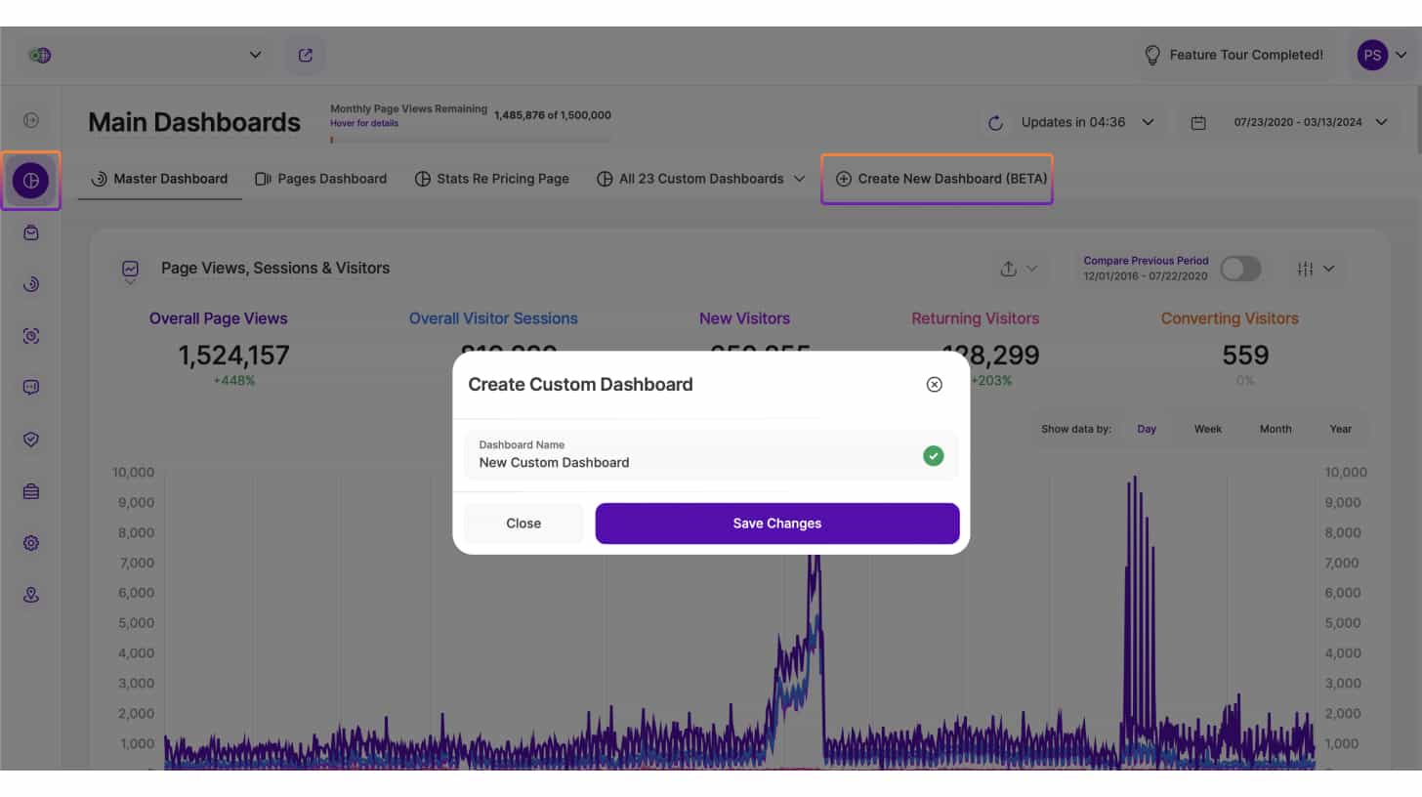Click the chat feedback sidebar icon
This screenshot has height=797, width=1422.
(31, 388)
